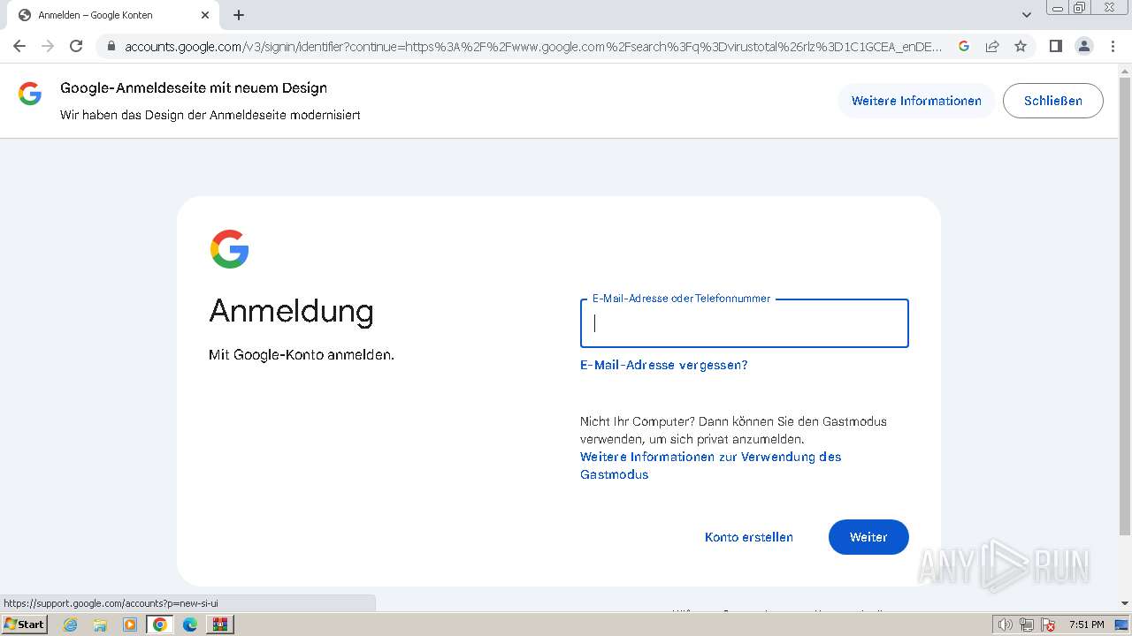
Task: Click the Anmeldung heading text
Action: [291, 311]
